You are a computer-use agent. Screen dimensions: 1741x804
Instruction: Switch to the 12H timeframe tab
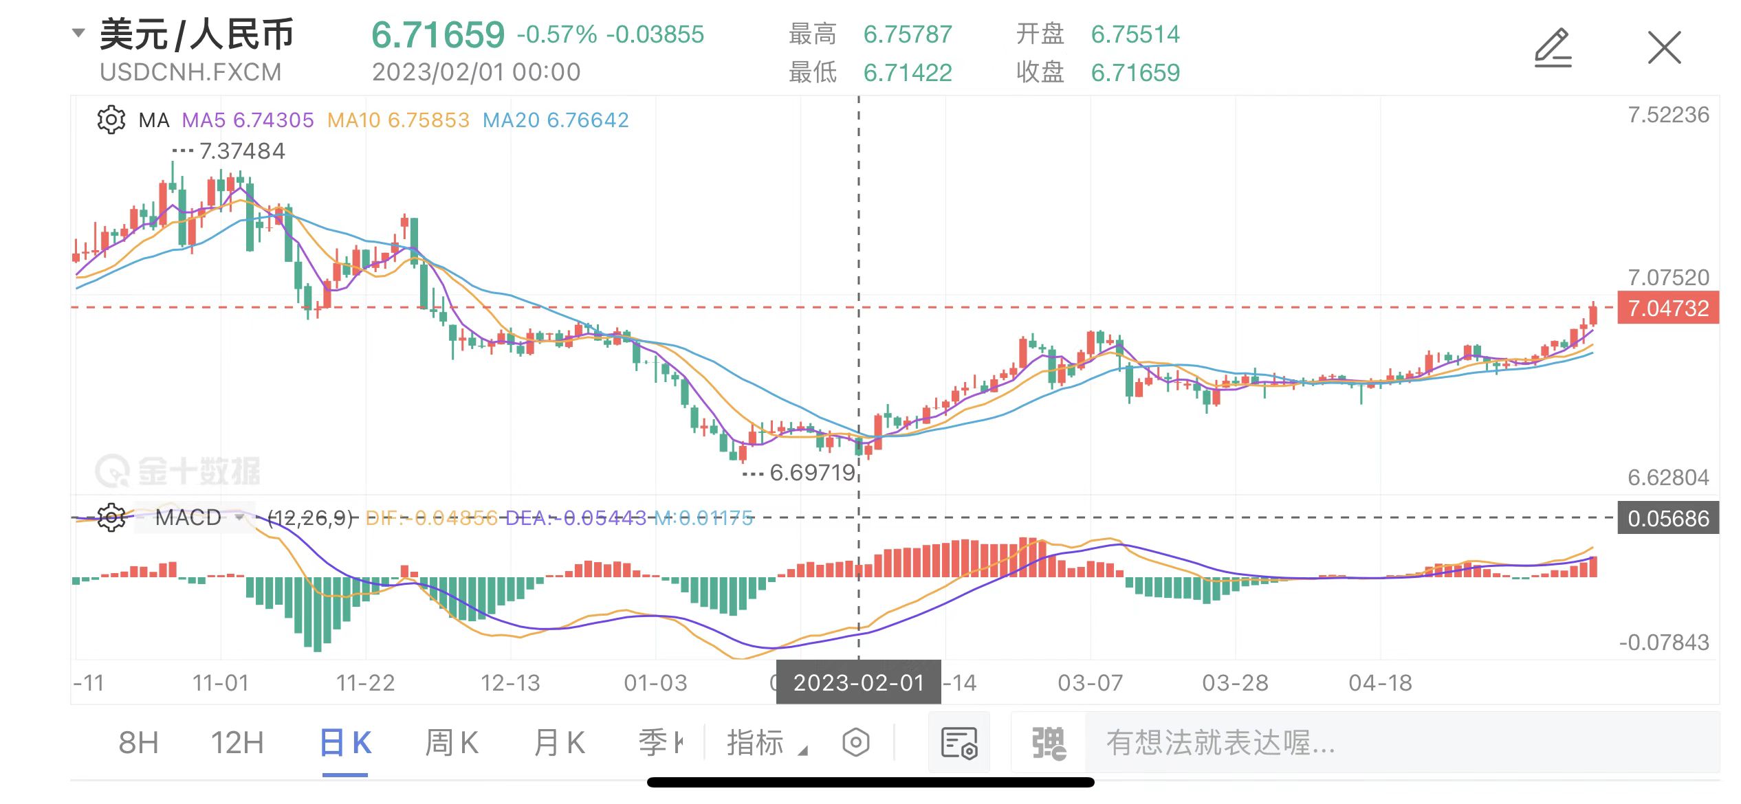[x=237, y=743]
